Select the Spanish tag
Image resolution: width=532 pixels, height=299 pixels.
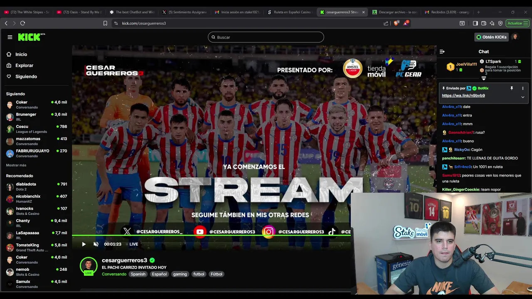pos(138,274)
